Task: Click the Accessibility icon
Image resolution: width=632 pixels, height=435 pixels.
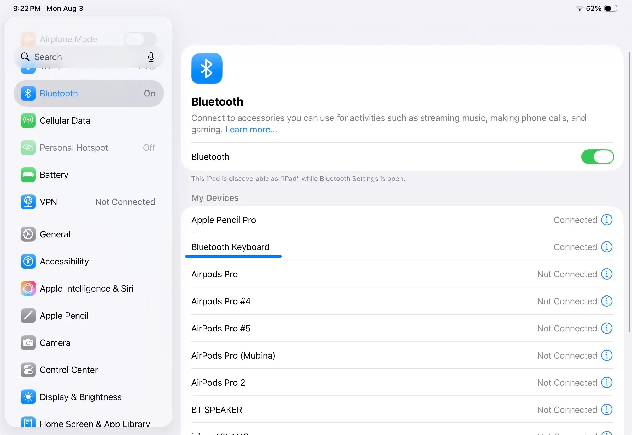Action: [28, 261]
